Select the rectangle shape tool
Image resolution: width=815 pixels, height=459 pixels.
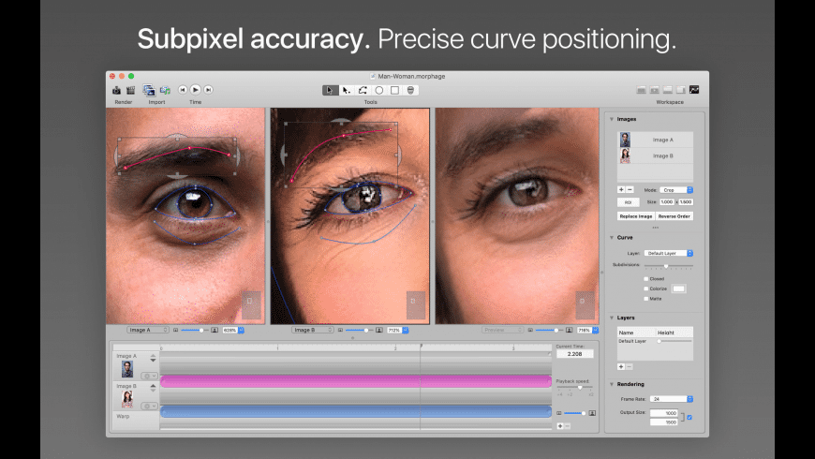(395, 91)
